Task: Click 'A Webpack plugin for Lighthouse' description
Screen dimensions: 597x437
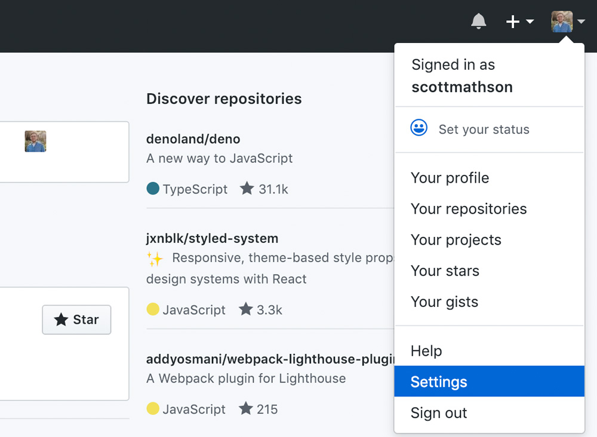Action: [246, 378]
